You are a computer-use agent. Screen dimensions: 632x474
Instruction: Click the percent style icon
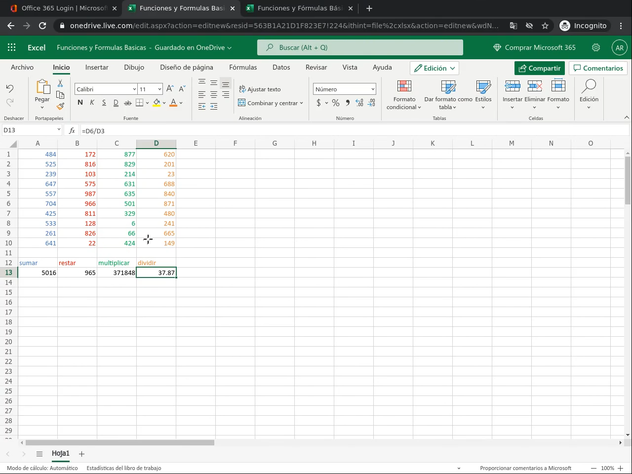336,103
